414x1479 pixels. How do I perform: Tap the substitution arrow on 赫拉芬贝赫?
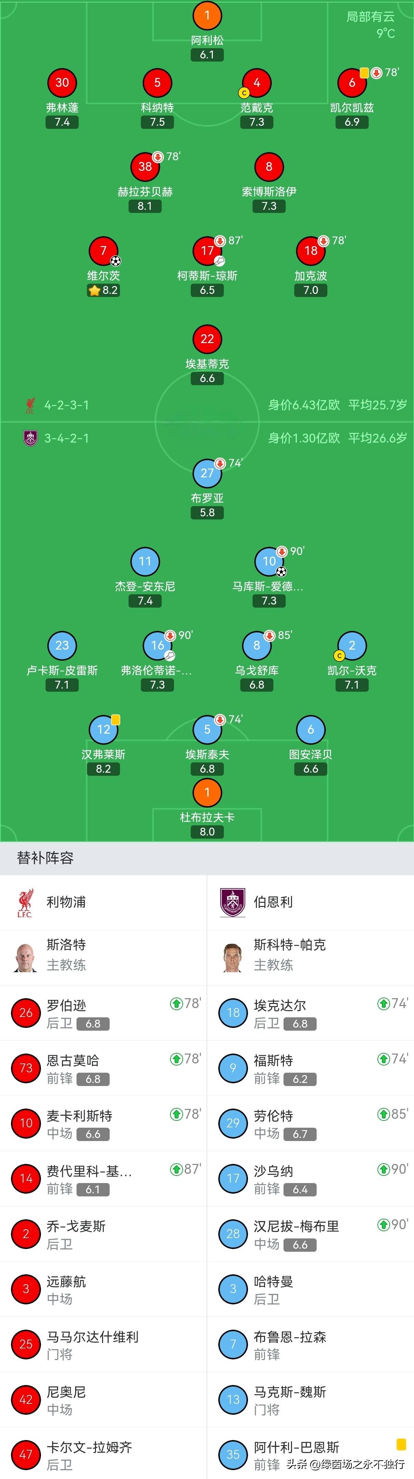coord(158,157)
